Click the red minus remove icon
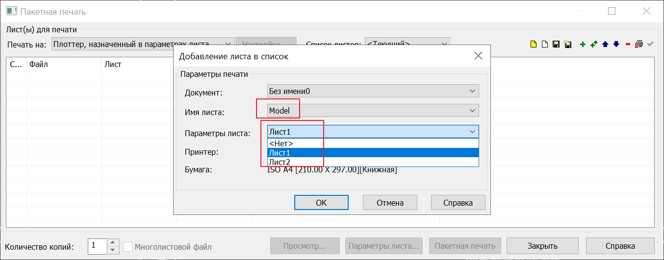Image resolution: width=664 pixels, height=260 pixels. pos(628,45)
